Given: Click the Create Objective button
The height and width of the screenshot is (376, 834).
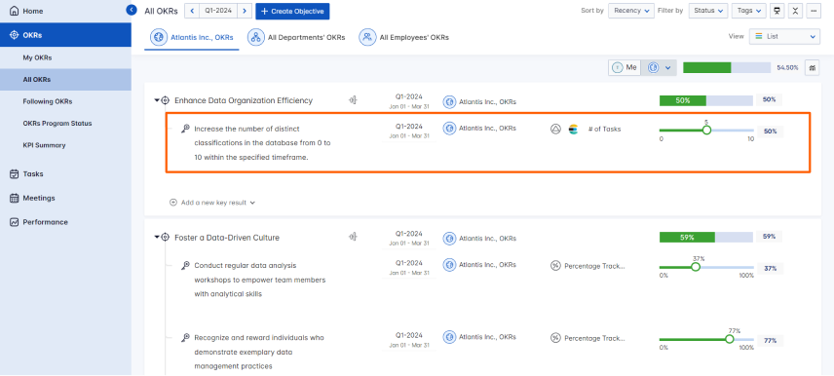Looking at the screenshot, I should click(x=292, y=11).
